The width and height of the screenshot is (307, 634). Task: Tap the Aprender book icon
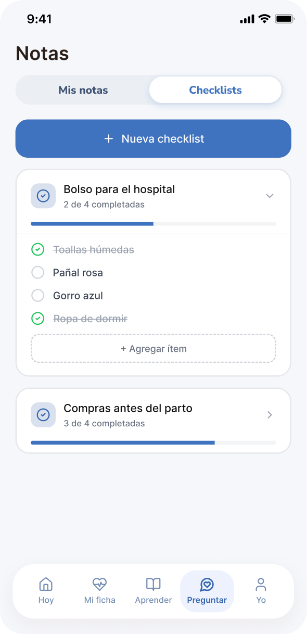(153, 585)
